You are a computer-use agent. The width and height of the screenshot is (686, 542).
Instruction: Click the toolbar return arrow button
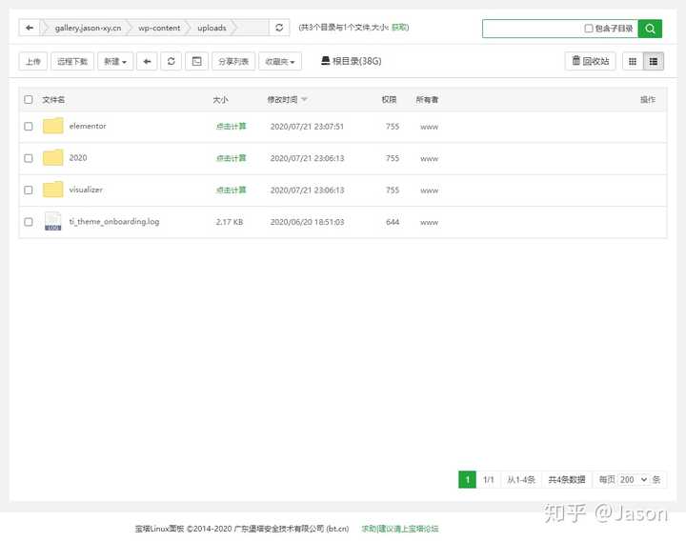[x=147, y=61]
